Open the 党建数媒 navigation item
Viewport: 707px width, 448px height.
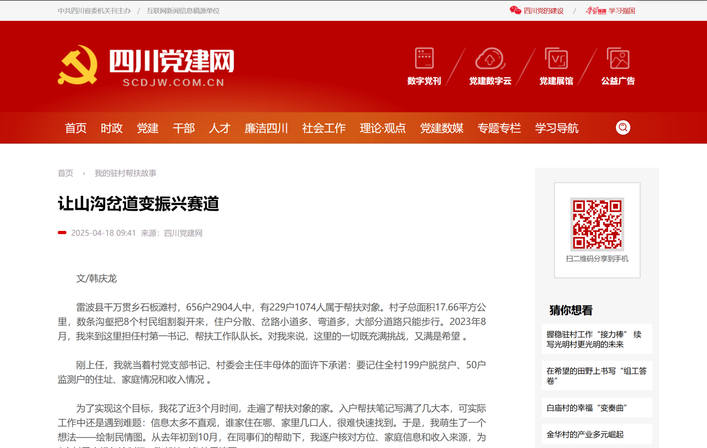[442, 128]
